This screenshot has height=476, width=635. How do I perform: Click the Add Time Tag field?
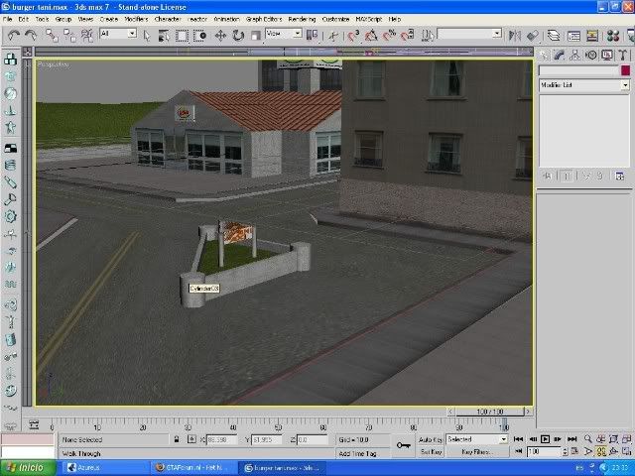coord(363,453)
